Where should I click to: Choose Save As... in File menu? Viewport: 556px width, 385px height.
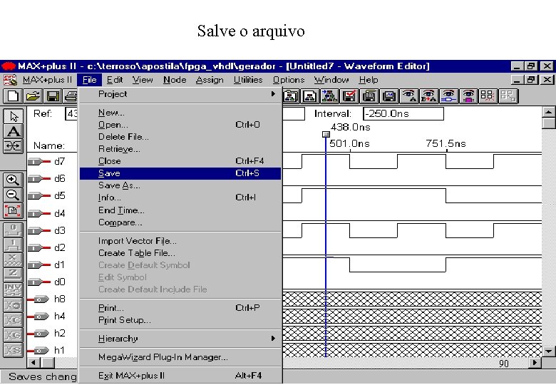[x=180, y=185]
